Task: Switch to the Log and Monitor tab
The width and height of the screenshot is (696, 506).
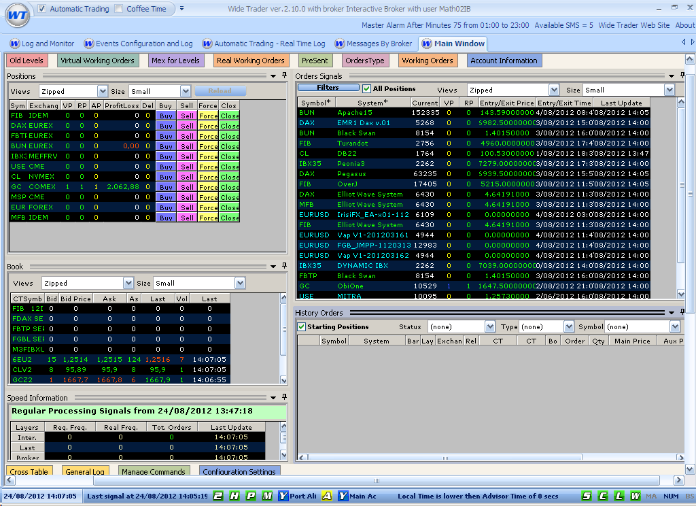Action: pyautogui.click(x=42, y=44)
